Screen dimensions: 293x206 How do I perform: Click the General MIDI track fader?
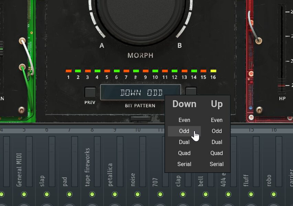point(29,162)
